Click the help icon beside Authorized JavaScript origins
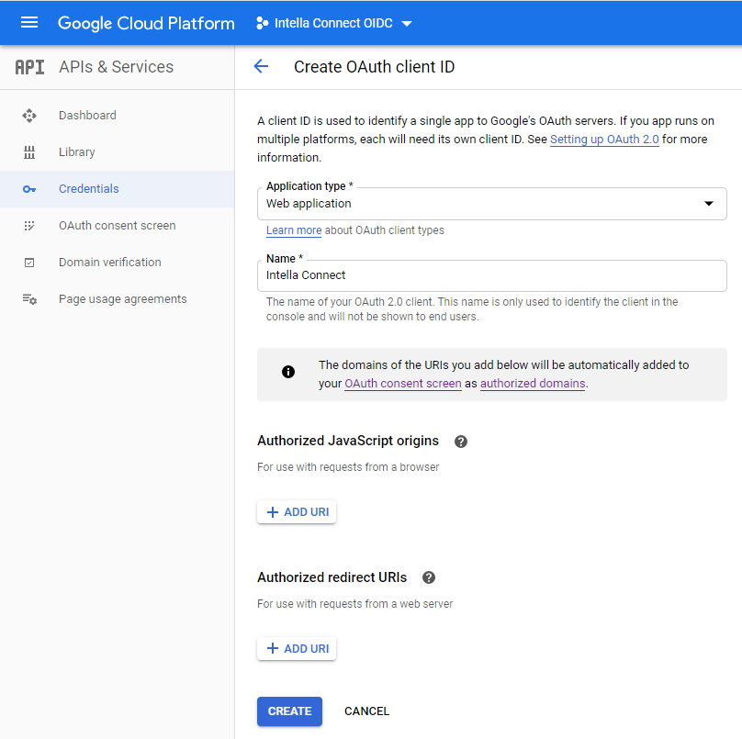This screenshot has width=742, height=739. click(460, 442)
